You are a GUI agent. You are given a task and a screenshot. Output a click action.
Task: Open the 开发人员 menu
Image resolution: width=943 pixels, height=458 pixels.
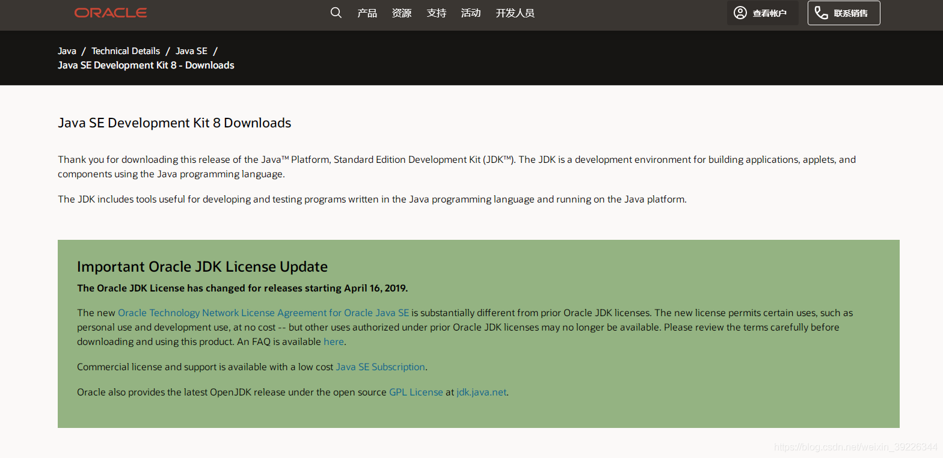tap(515, 13)
